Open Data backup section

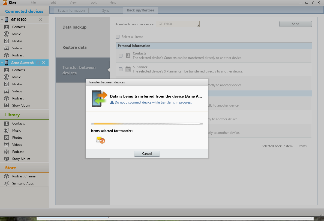pos(83,27)
